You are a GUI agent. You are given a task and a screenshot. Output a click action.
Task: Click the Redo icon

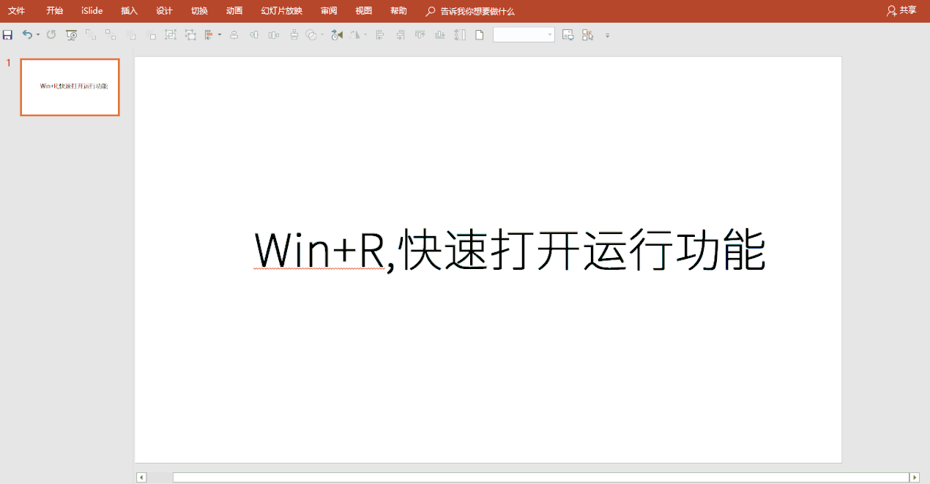click(51, 34)
